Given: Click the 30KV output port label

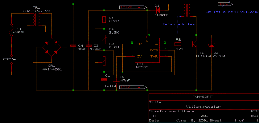Looking at the screenshot, I should tap(225, 4).
